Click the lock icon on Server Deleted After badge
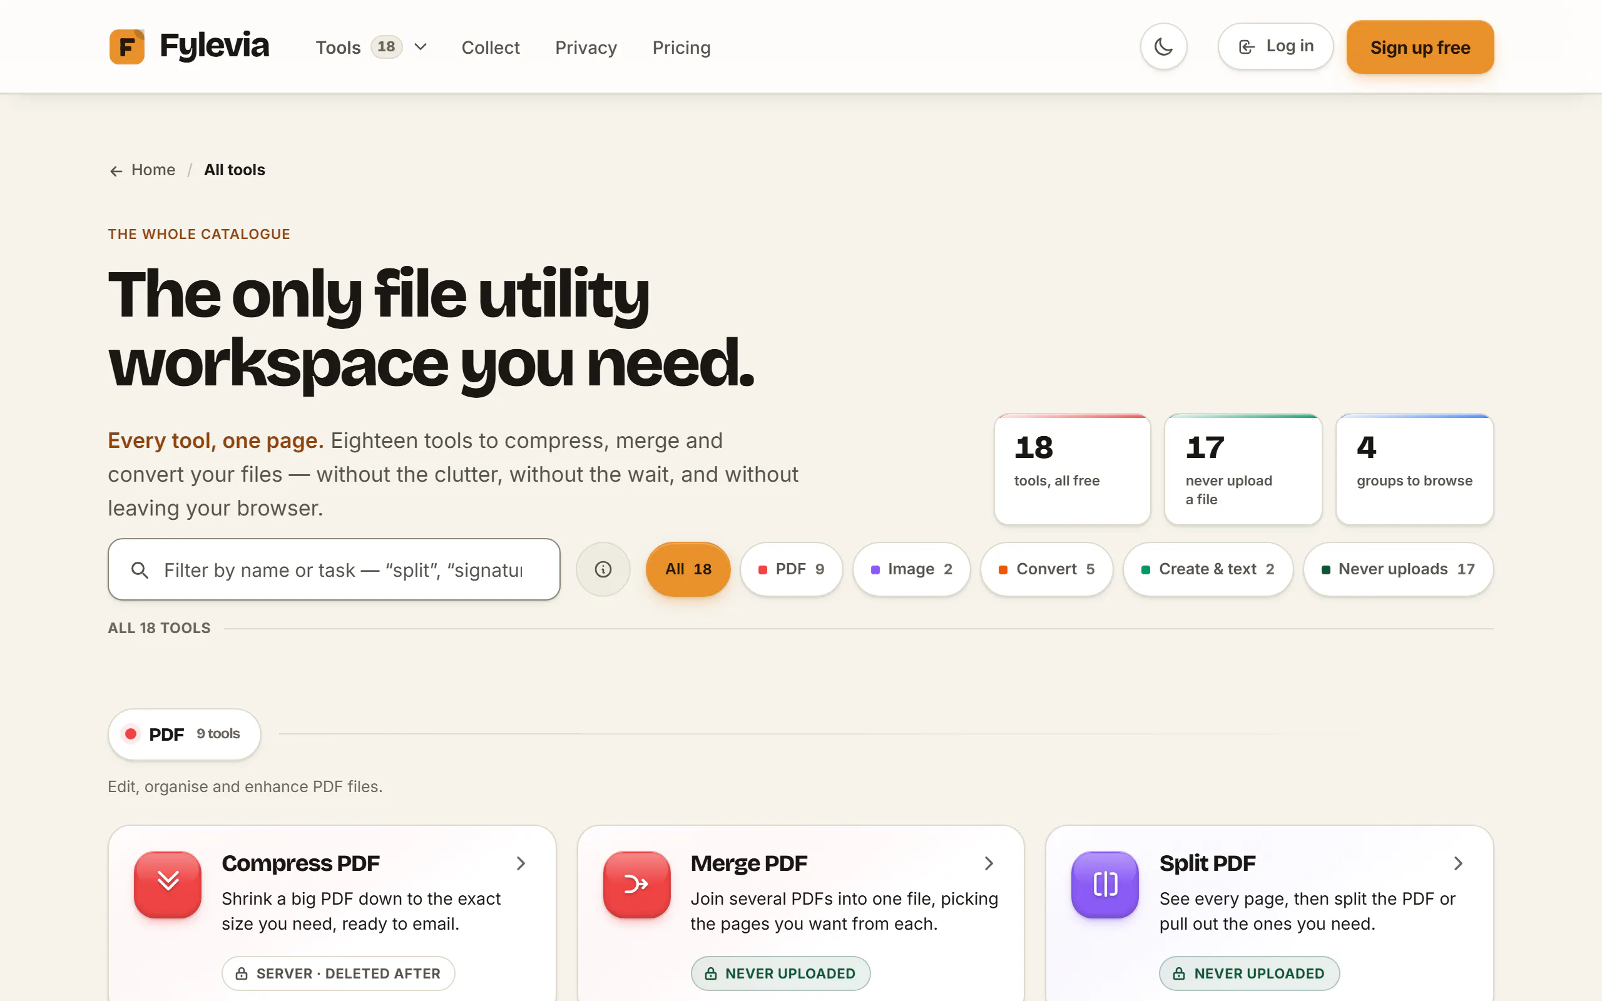Viewport: 1602px width, 1001px height. (x=242, y=973)
